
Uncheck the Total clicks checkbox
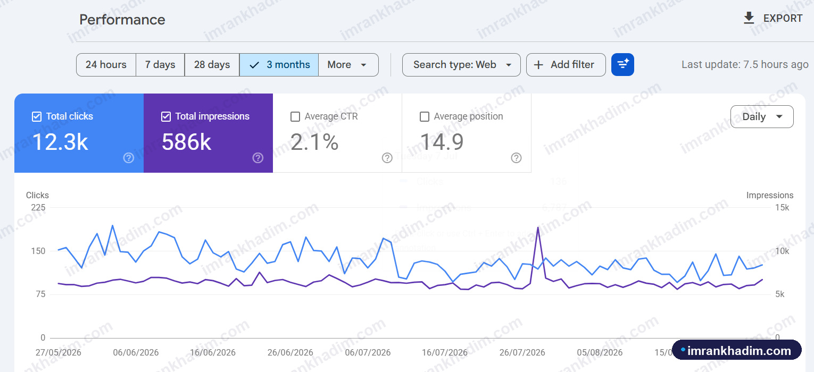pos(37,116)
